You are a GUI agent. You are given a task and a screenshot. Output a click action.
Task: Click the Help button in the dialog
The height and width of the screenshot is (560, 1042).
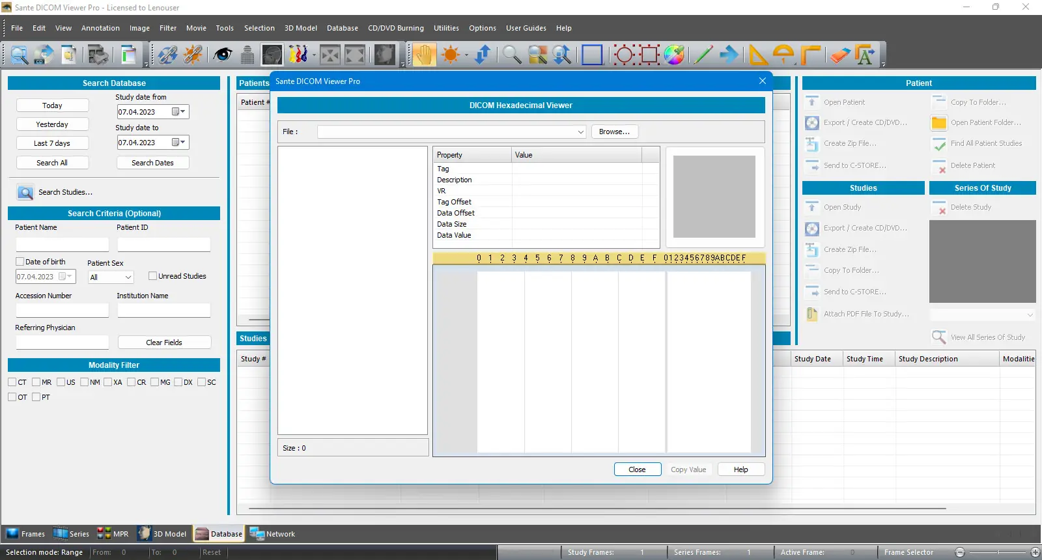tap(741, 469)
